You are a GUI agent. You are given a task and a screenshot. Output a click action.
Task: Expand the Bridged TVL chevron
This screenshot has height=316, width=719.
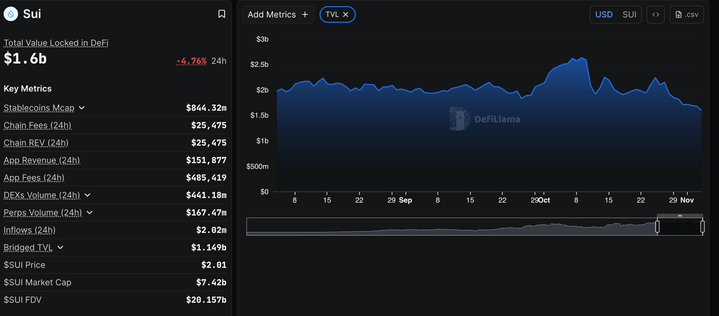point(60,247)
